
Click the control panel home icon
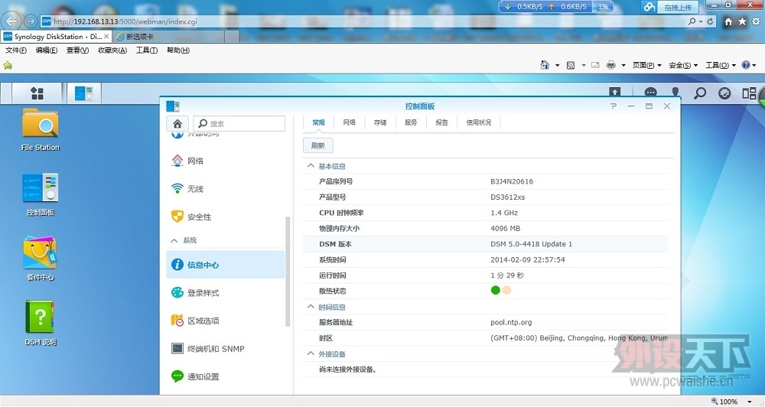[x=177, y=123]
